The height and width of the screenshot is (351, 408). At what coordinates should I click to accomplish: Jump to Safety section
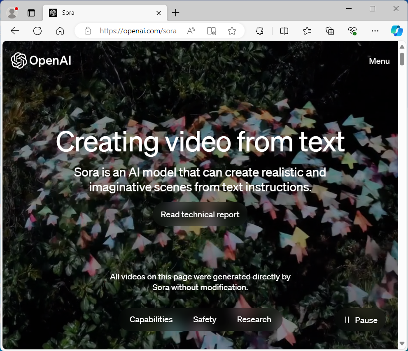coord(205,320)
